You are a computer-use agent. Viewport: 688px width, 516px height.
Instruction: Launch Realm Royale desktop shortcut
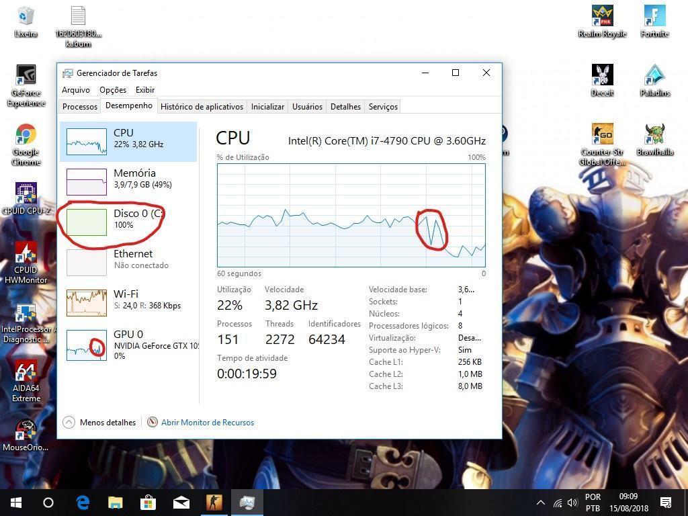[x=602, y=21]
